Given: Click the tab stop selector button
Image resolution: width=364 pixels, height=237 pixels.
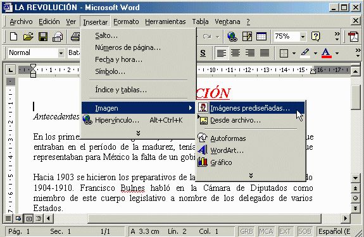Looking at the screenshot, I should [10, 70].
